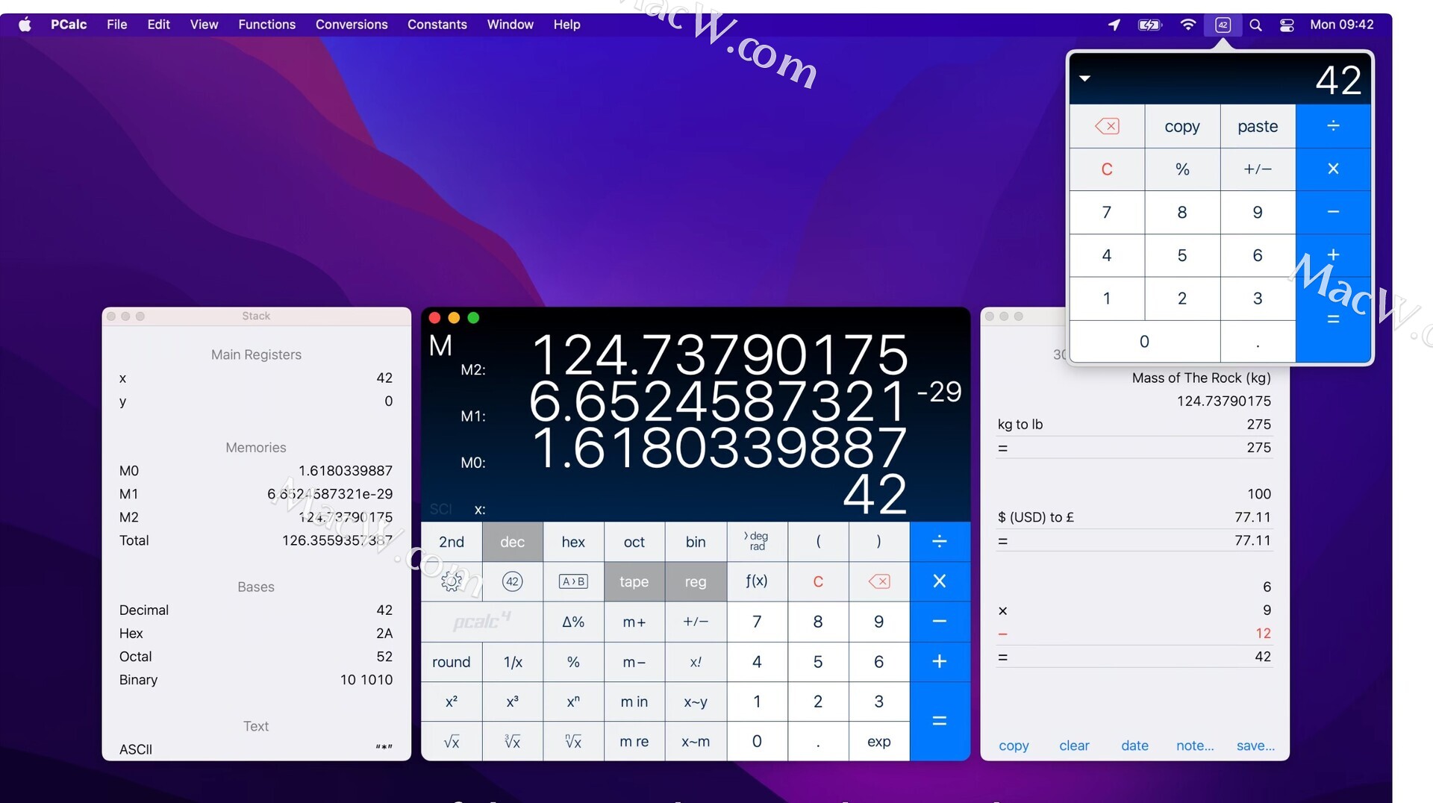Toggle the reg register button
Image resolution: width=1433 pixels, height=803 pixels.
695,581
